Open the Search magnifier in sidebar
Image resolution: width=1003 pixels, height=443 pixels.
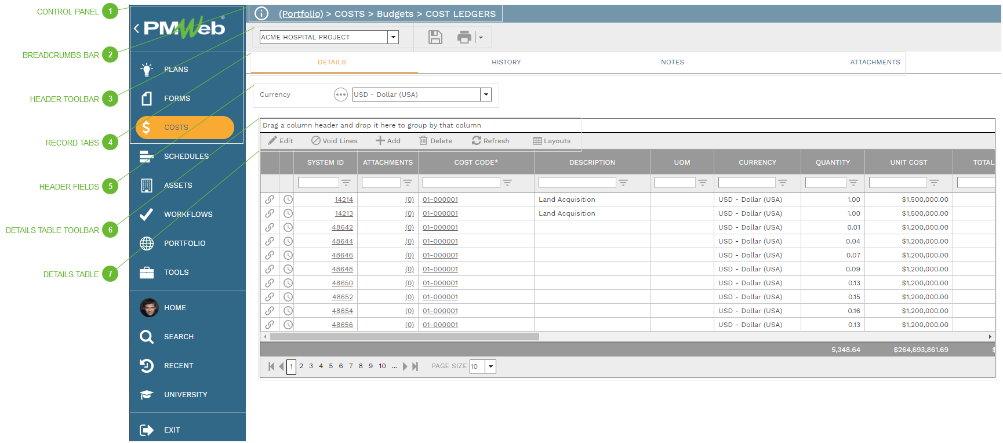[x=147, y=337]
